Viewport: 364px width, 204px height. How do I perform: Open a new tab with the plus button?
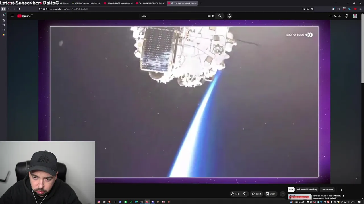pos(201,3)
